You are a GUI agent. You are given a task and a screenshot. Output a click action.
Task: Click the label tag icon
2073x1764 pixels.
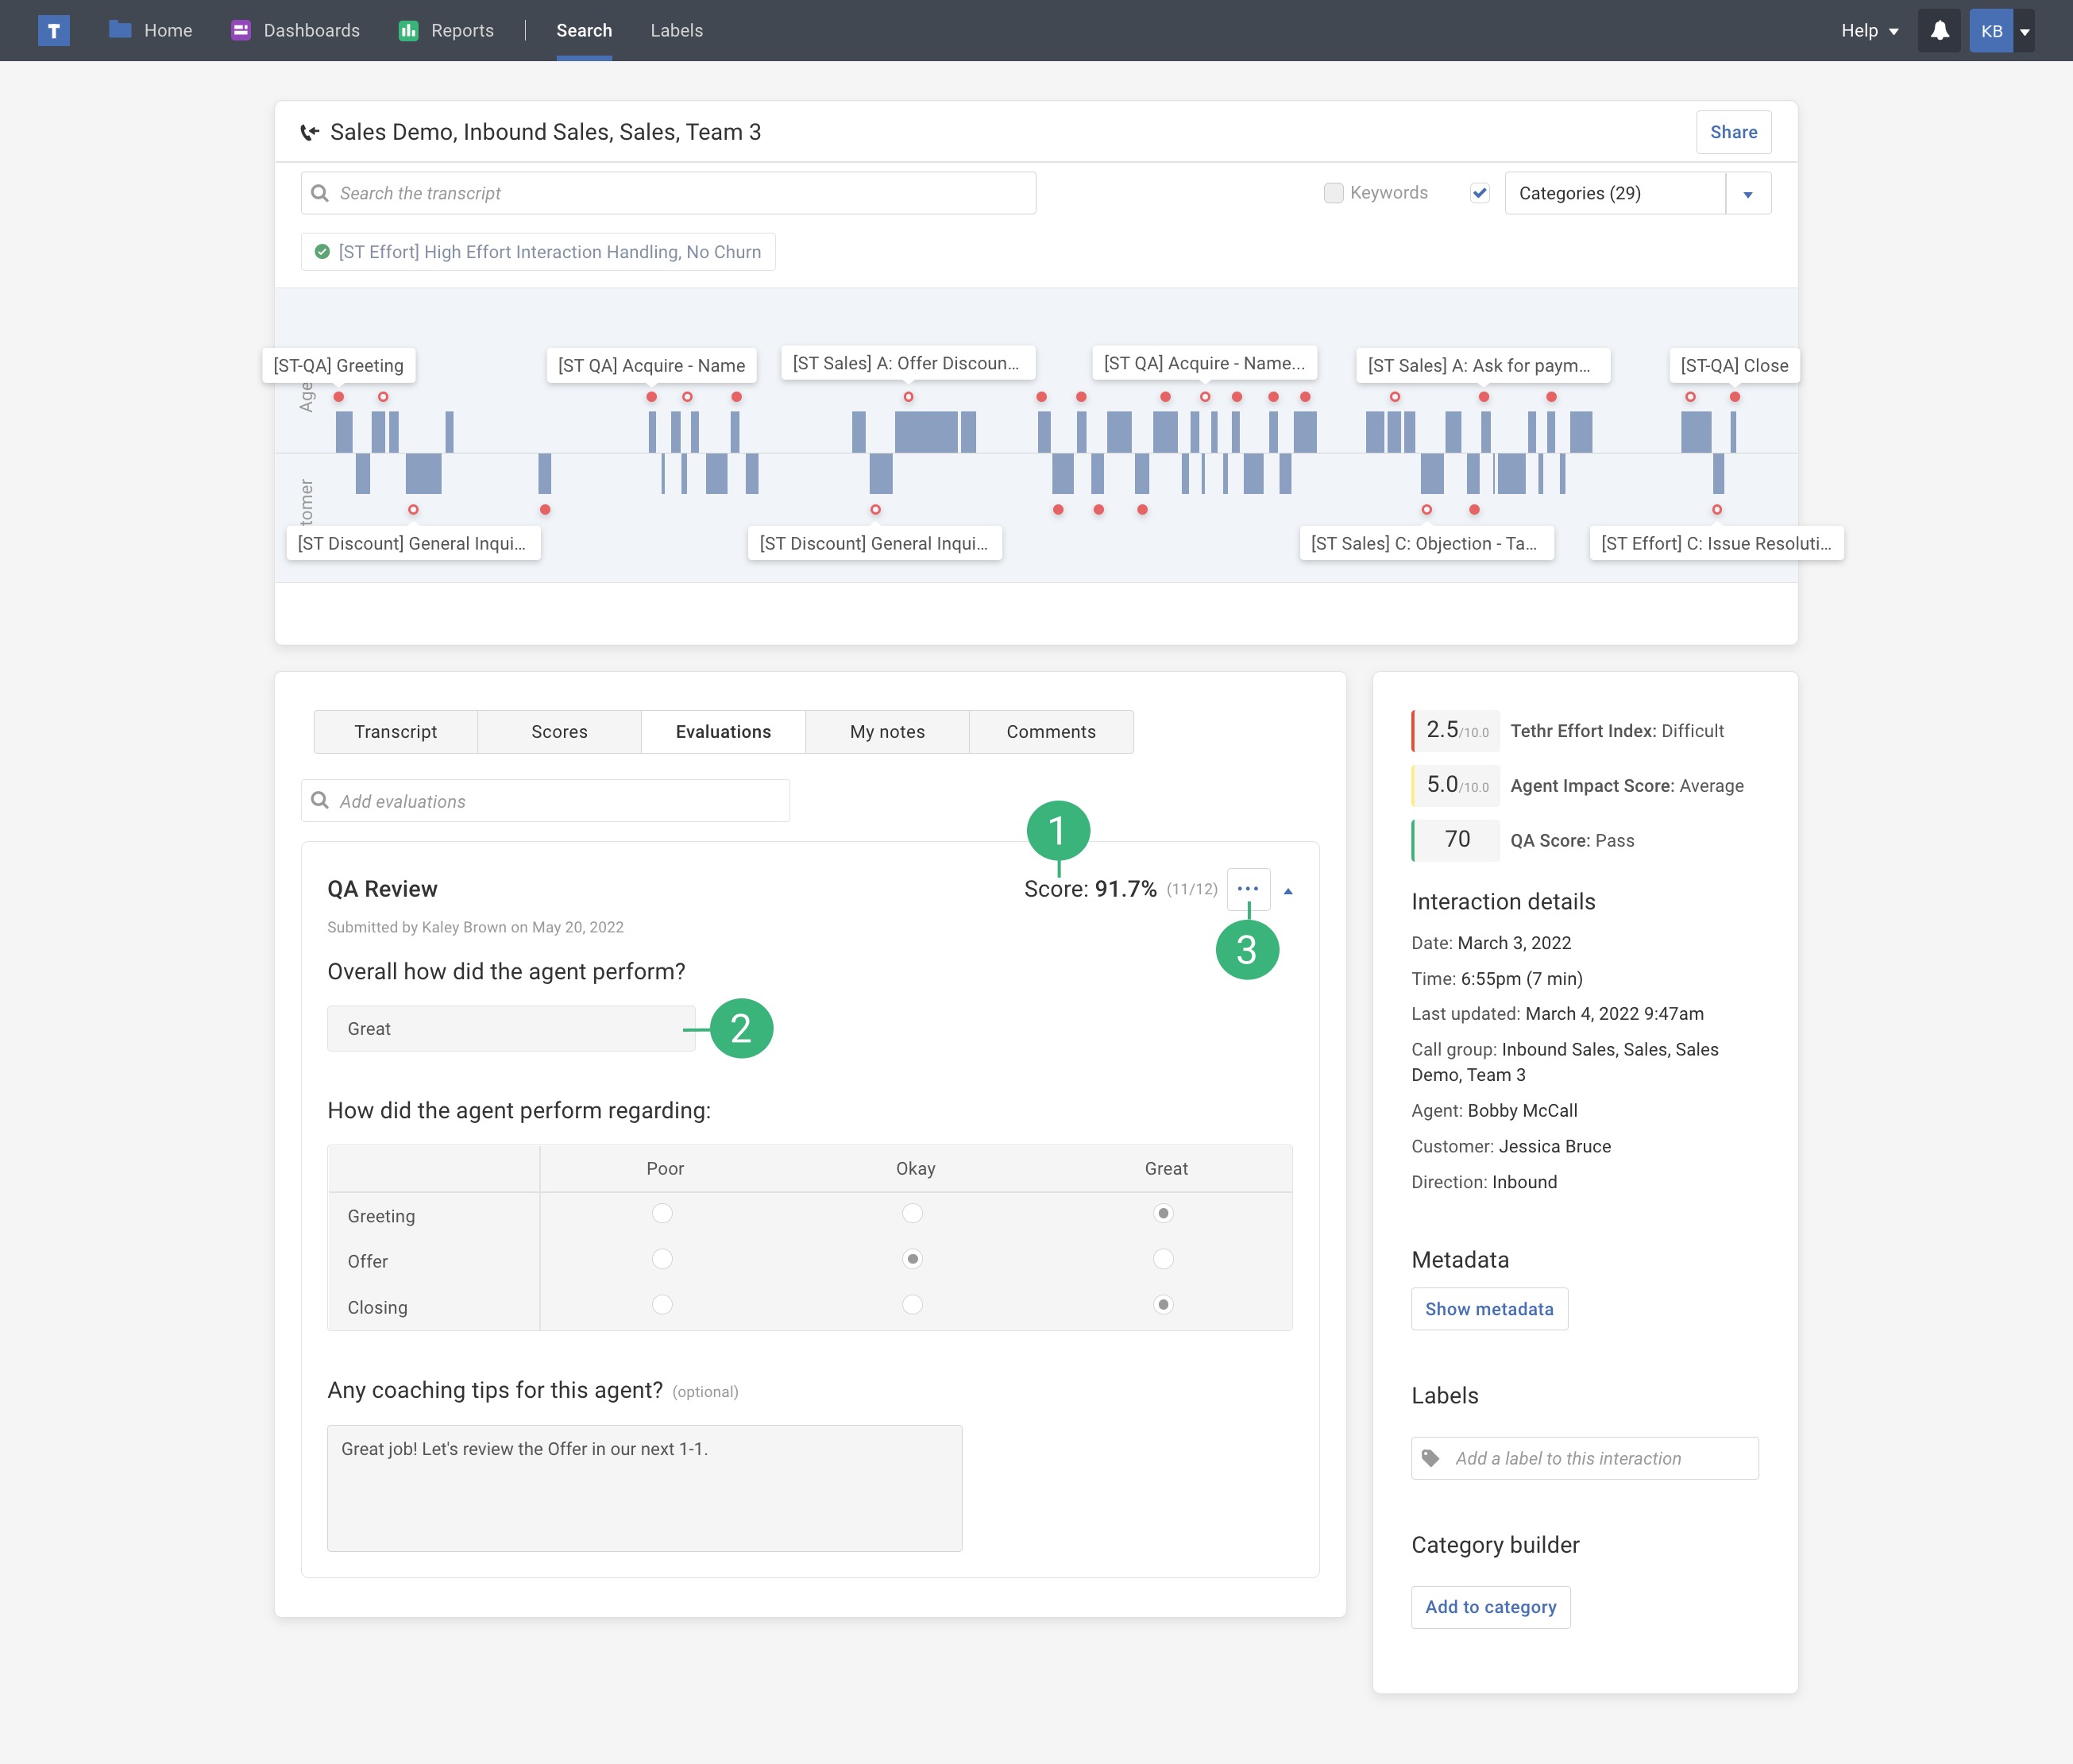pos(1431,1458)
